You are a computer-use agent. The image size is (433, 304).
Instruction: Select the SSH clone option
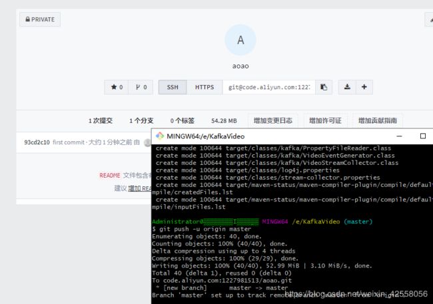click(x=173, y=87)
